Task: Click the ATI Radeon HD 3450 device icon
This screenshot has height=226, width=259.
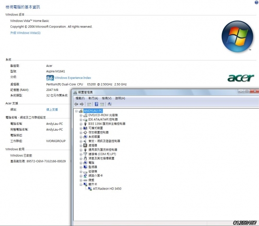Action: point(90,189)
